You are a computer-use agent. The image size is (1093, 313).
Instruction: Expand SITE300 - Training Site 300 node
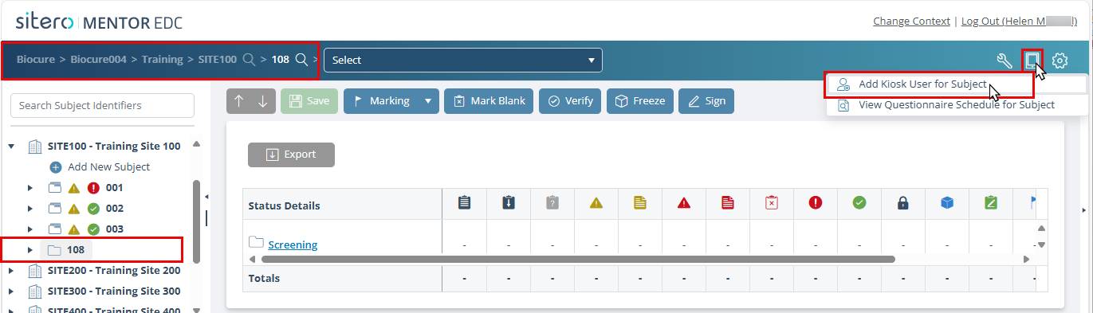12,291
